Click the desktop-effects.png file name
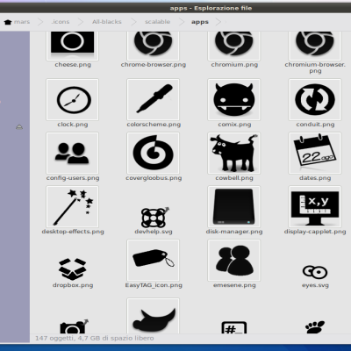 click(x=73, y=232)
